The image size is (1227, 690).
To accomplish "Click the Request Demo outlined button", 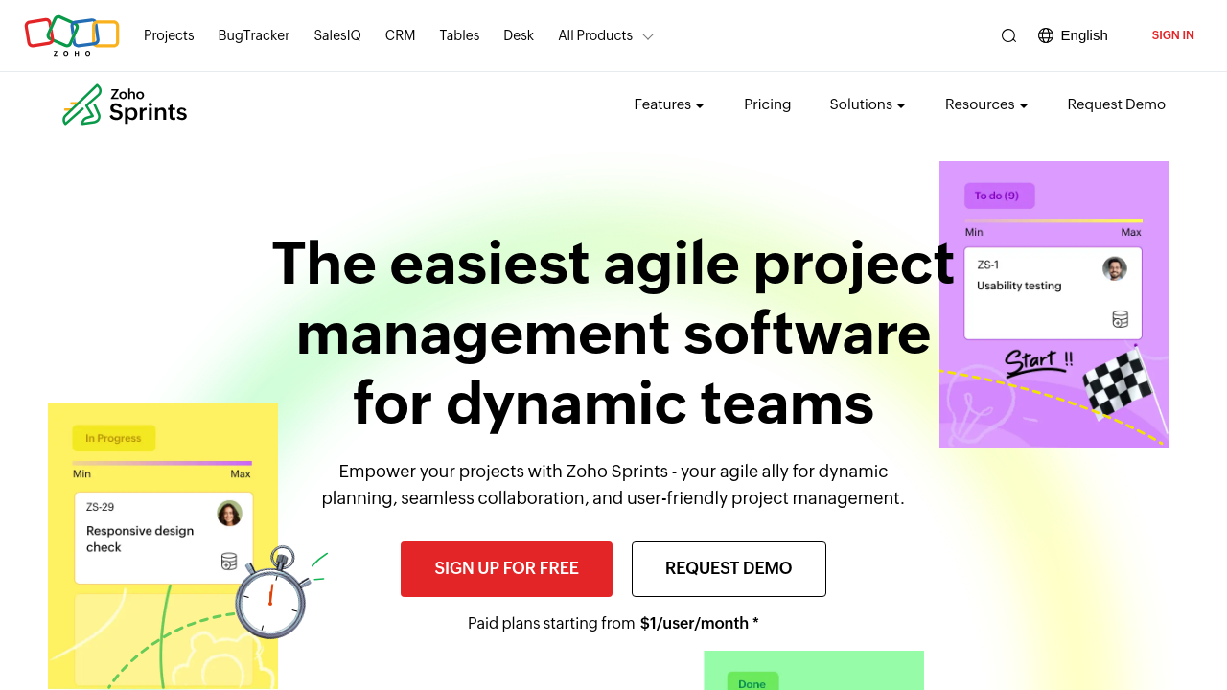I will point(729,568).
